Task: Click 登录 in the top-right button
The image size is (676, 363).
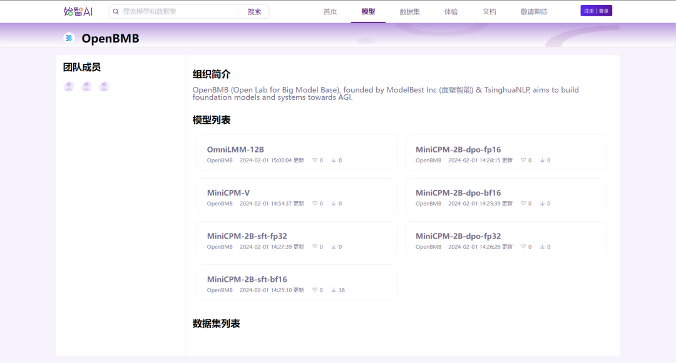Action: (603, 11)
